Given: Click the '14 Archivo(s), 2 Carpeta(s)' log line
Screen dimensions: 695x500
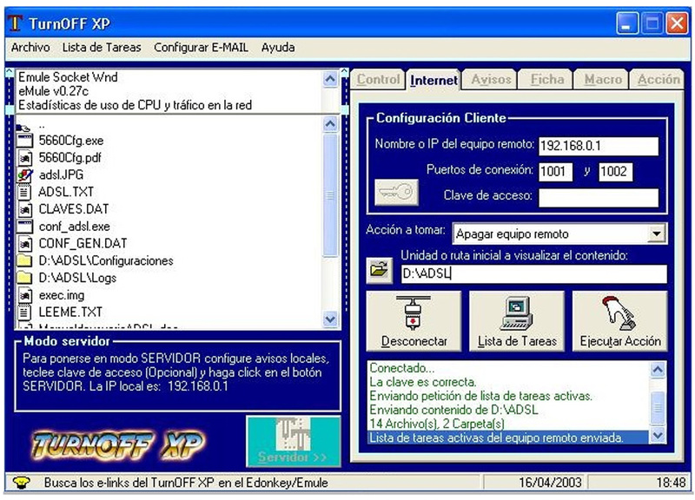Looking at the screenshot, I should click(437, 424).
